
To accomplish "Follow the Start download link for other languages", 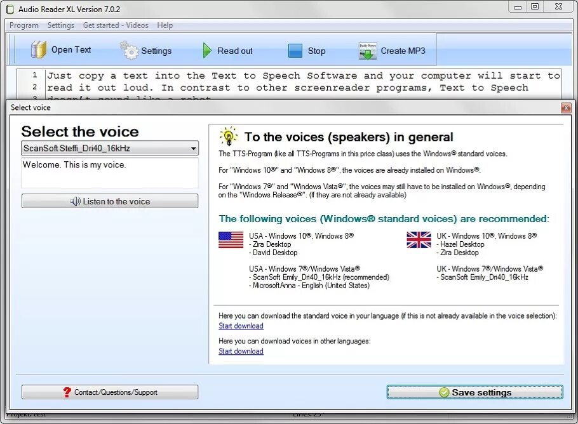I will [241, 351].
